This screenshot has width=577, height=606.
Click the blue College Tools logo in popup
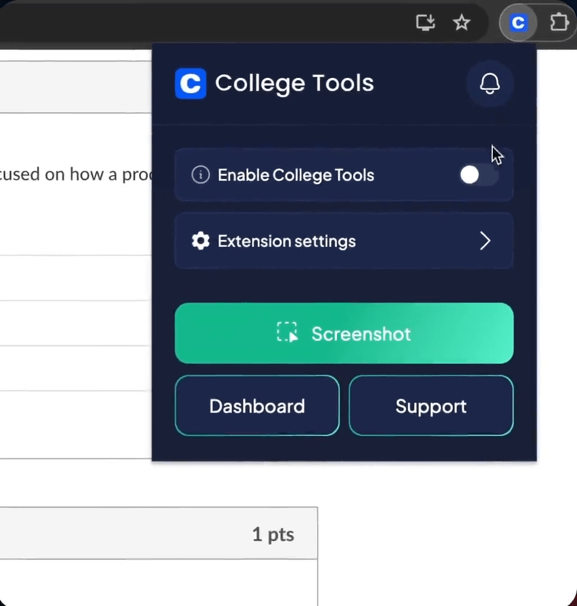point(191,84)
